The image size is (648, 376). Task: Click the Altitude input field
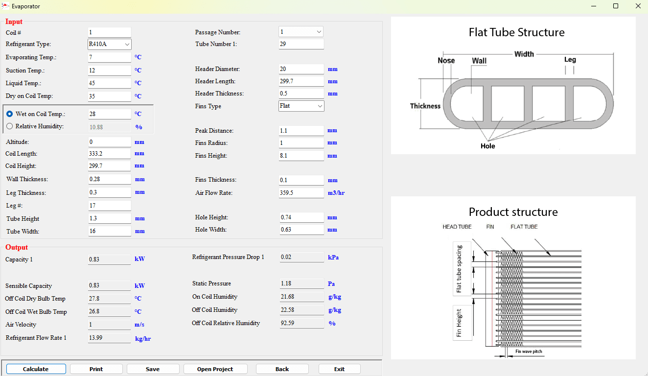tap(110, 142)
